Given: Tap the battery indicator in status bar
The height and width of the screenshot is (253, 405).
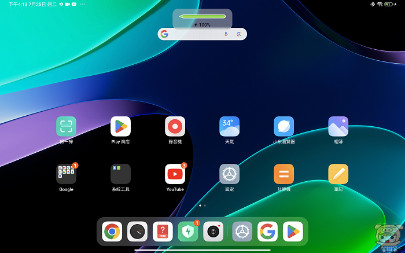Looking at the screenshot, I should (x=388, y=4).
